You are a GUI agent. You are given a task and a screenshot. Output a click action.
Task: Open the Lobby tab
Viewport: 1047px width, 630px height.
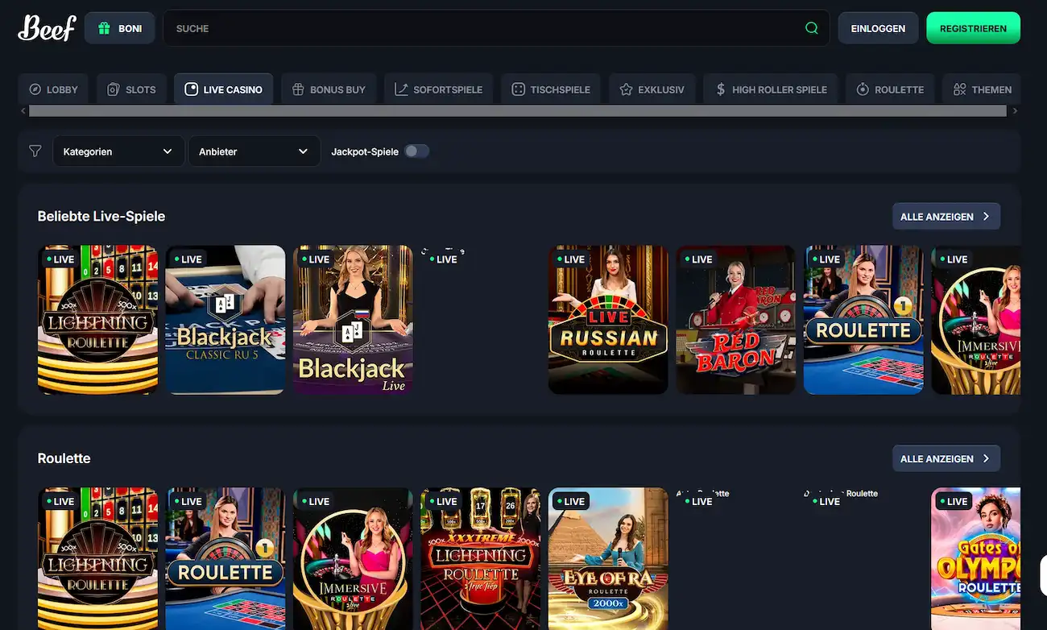point(53,89)
